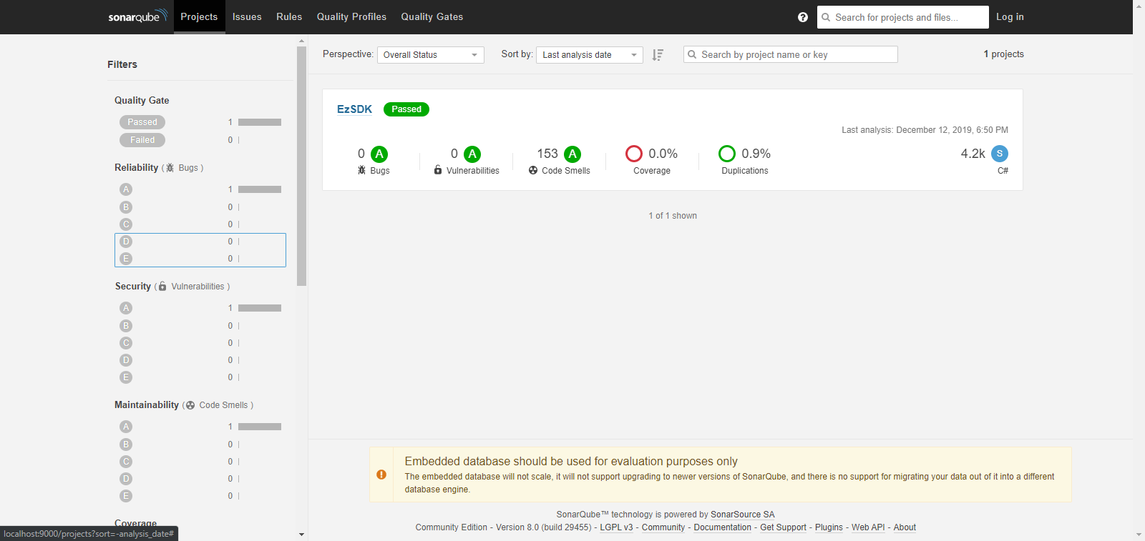Open the Rules tab
Screen dimensions: 1145x541
(289, 16)
